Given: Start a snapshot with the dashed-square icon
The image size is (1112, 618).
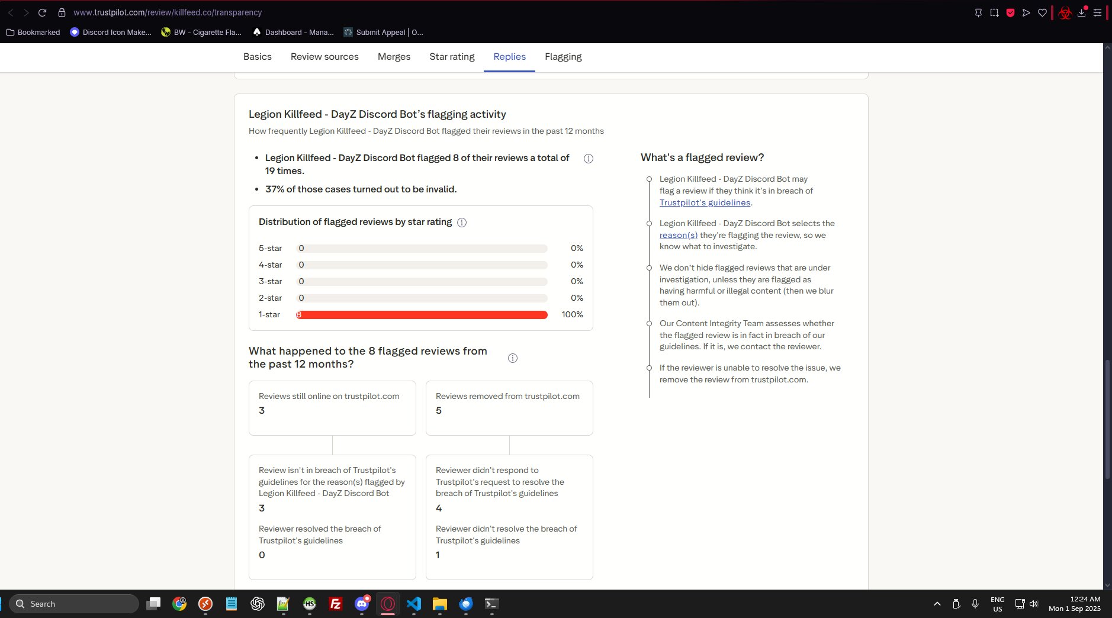Looking at the screenshot, I should tap(994, 12).
